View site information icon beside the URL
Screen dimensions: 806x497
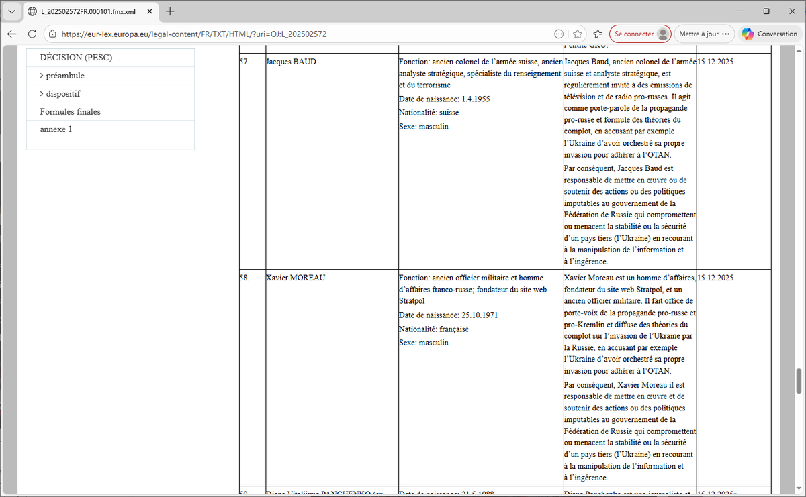click(54, 34)
